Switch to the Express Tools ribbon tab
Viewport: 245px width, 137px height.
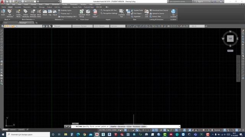tap(77, 7)
